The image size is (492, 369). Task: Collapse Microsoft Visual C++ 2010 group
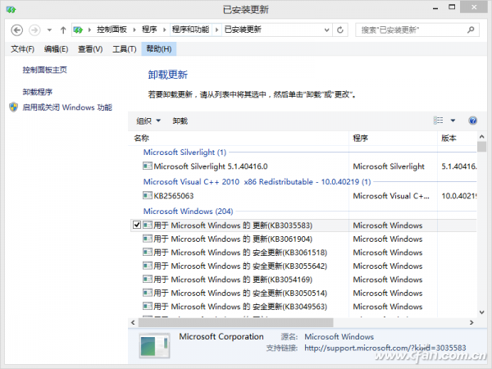(x=257, y=182)
